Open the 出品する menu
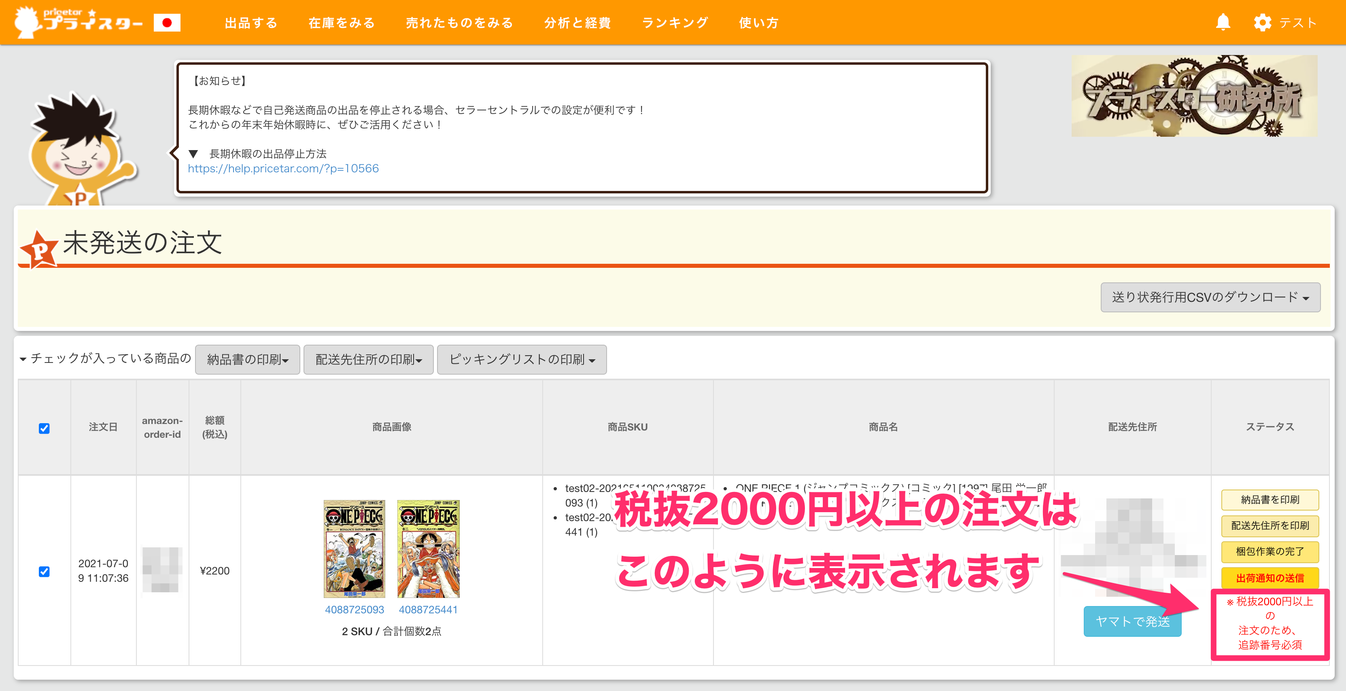This screenshot has width=1346, height=691. pos(251,23)
